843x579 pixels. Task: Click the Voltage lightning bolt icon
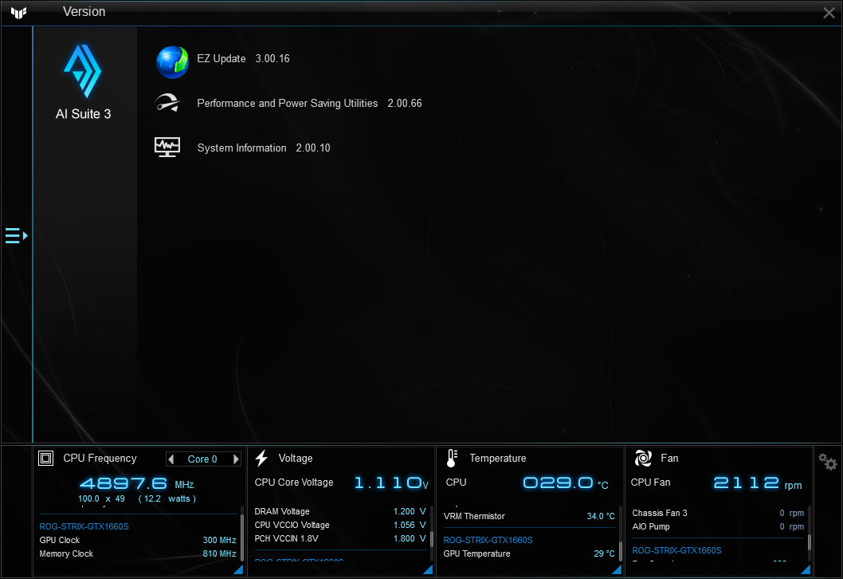point(261,458)
